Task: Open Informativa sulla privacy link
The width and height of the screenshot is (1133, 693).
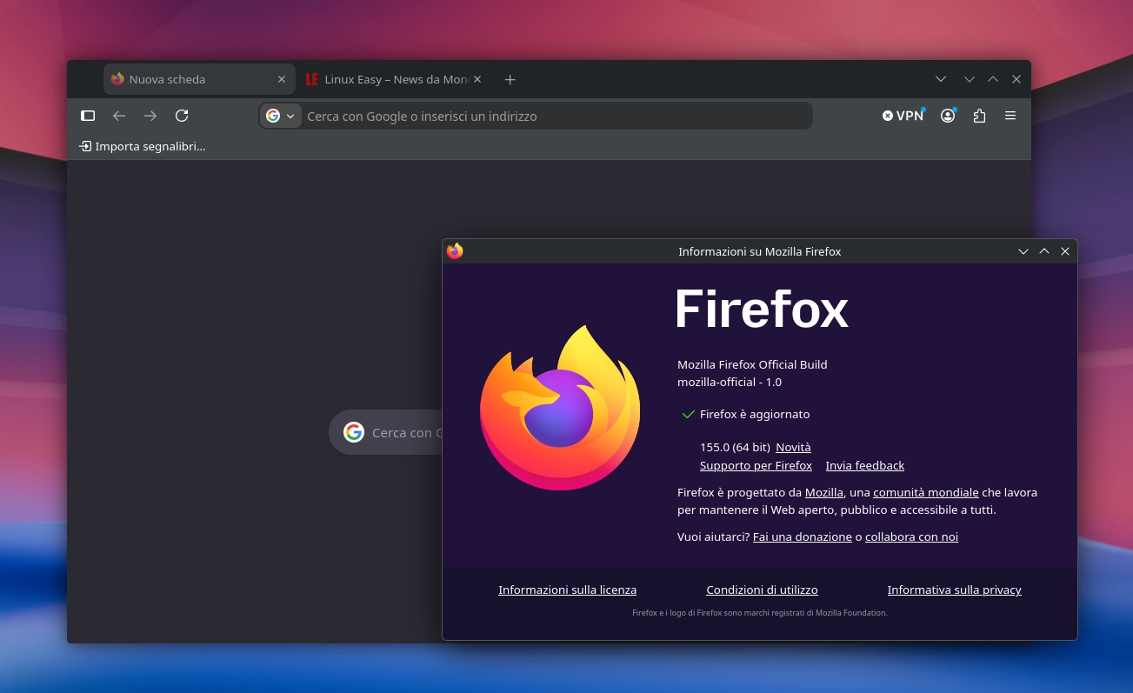Action: 954,590
